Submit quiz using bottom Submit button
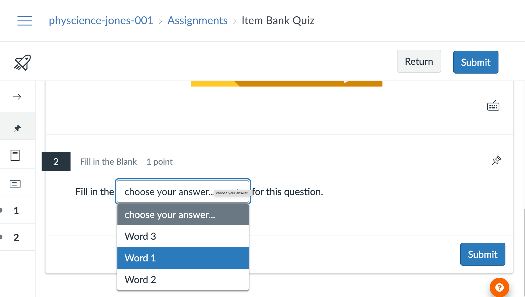Screen dimensions: 525x297 483,254
